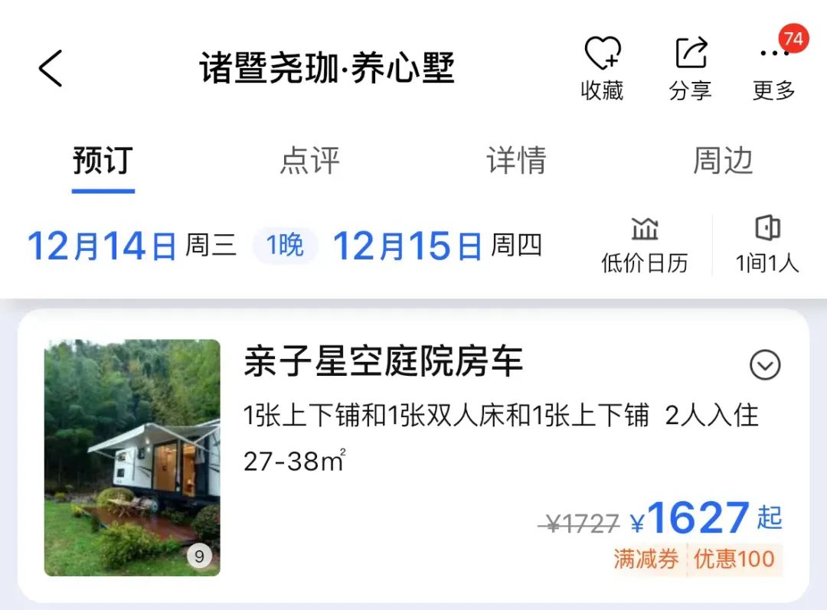Change check-in date 12月14日
The width and height of the screenshot is (827, 610).
coord(102,246)
